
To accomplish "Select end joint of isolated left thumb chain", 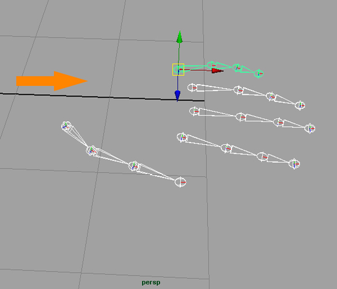I will click(180, 182).
